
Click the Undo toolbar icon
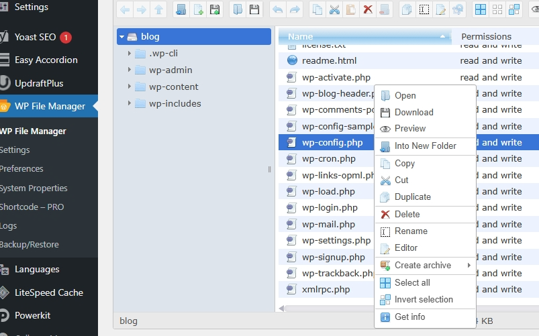click(277, 9)
